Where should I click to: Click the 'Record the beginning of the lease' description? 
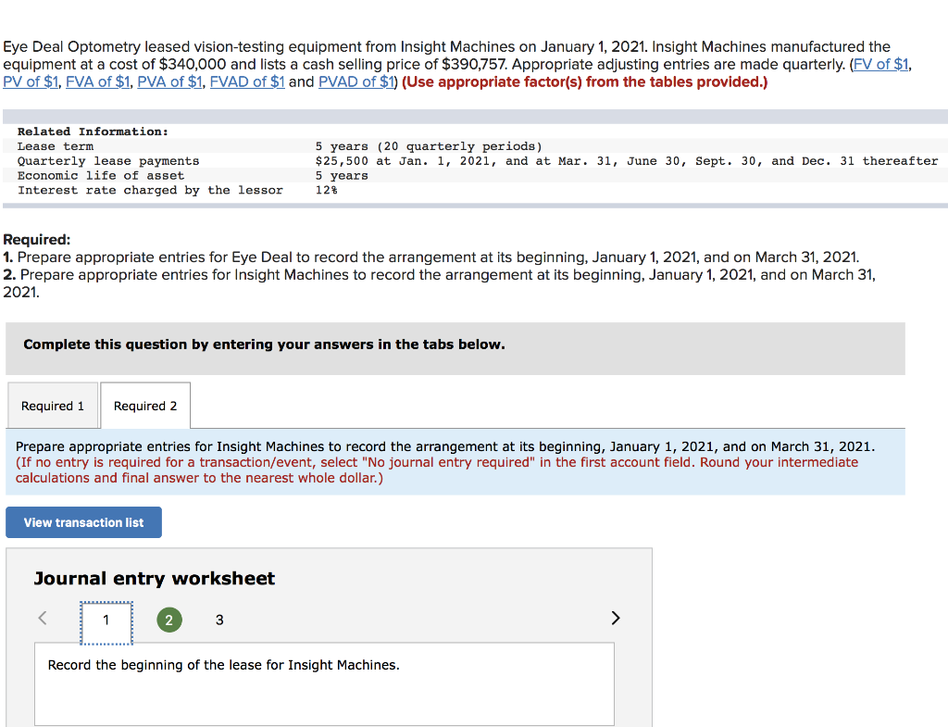click(x=223, y=665)
